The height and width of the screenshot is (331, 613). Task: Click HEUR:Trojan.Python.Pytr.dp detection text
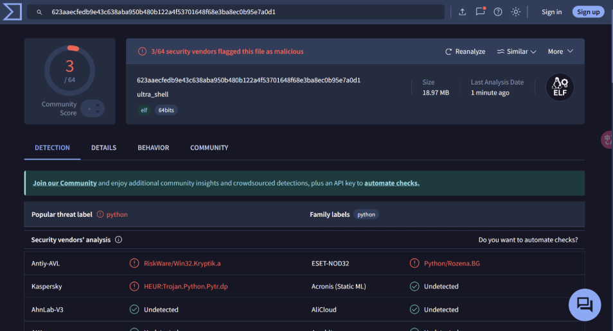point(186,287)
